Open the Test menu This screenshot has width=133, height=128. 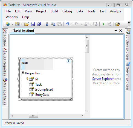[103, 11]
